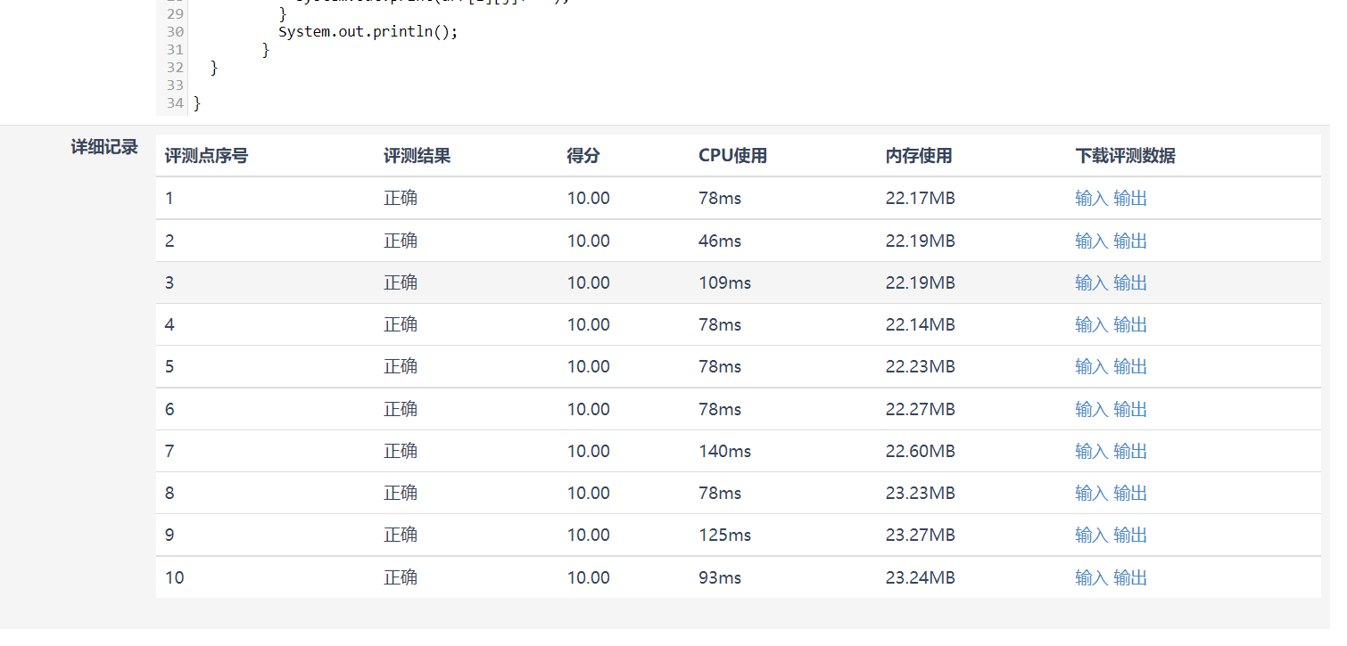This screenshot has width=1347, height=646.
Task: Download output data for test point 1
Action: coord(1130,199)
